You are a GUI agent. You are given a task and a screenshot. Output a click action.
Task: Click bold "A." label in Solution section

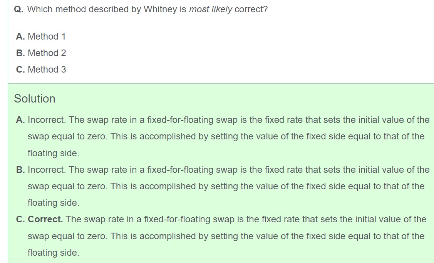click(x=21, y=120)
